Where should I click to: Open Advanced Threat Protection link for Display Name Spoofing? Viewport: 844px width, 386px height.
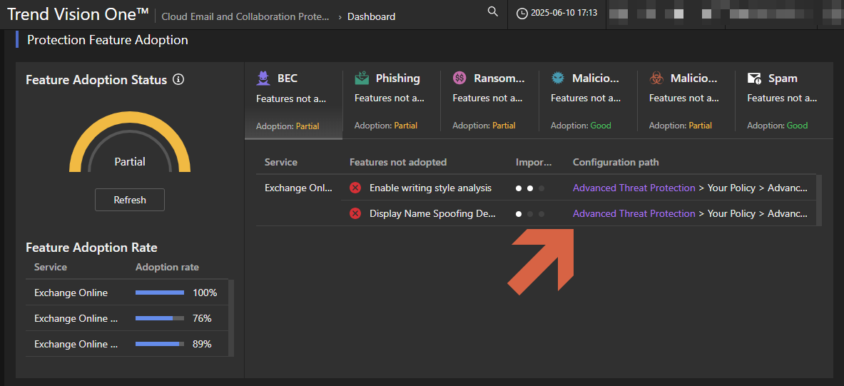pos(634,213)
